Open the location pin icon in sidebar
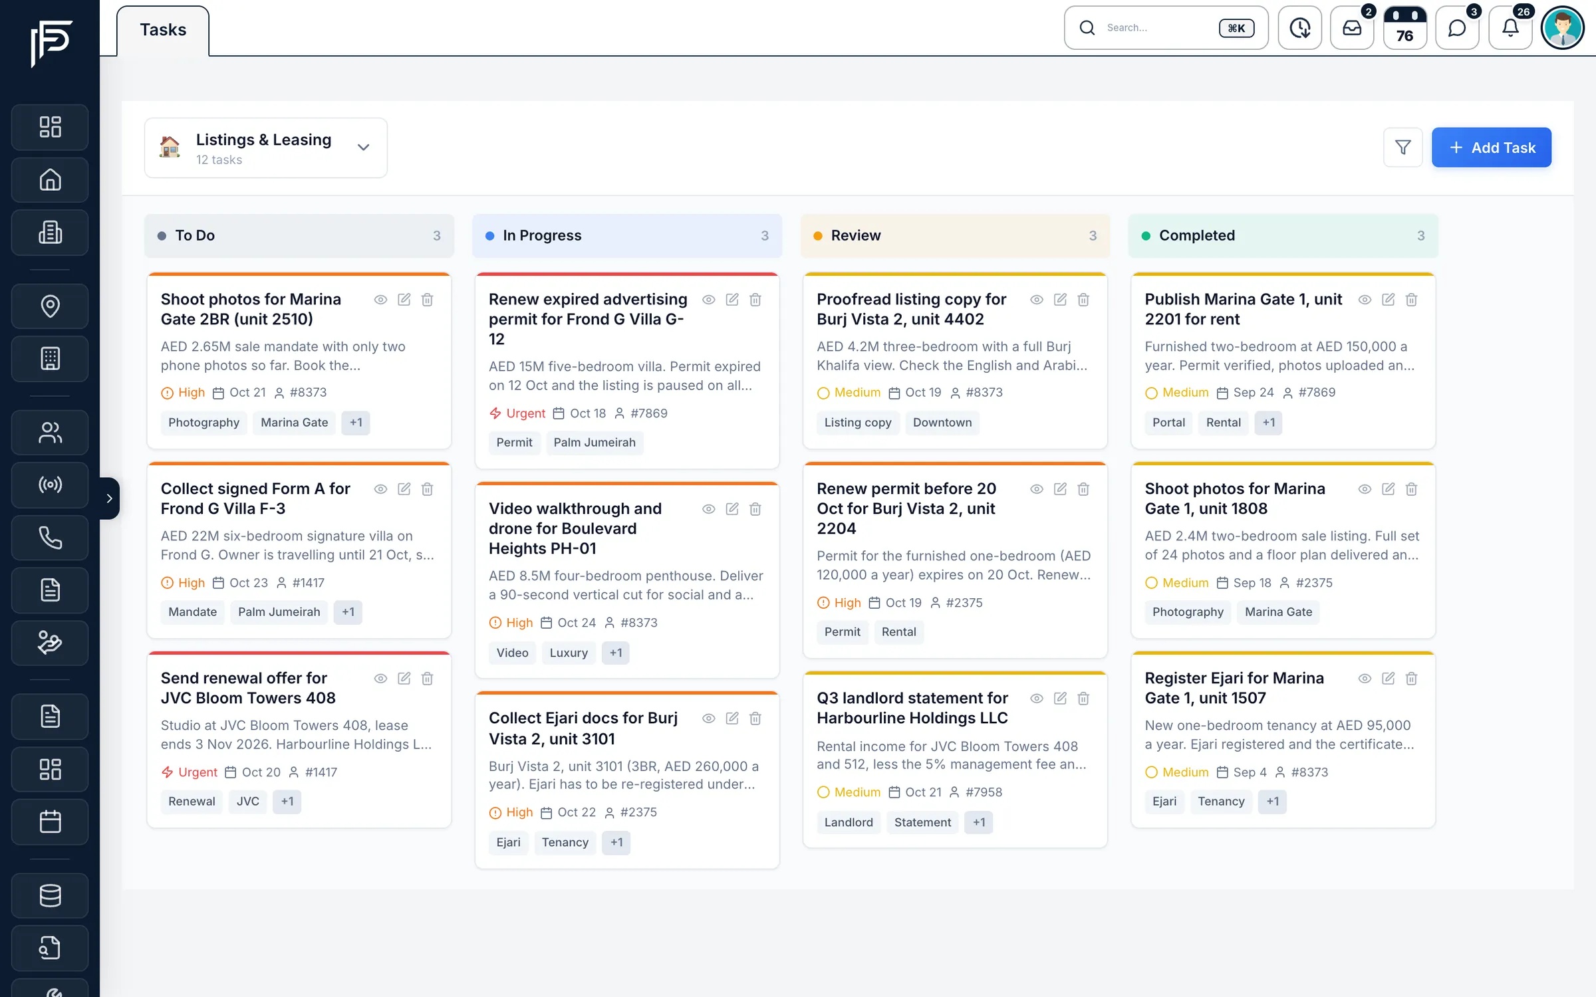The height and width of the screenshot is (997, 1596). tap(50, 306)
